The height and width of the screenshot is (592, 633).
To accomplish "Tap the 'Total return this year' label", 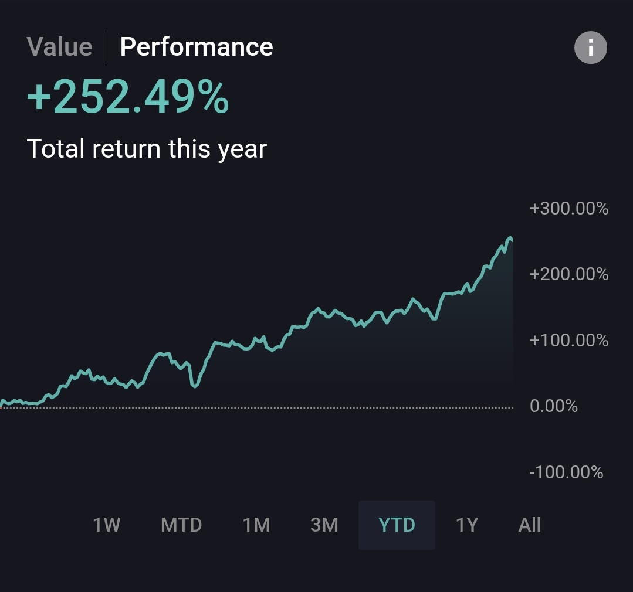I will tap(147, 149).
